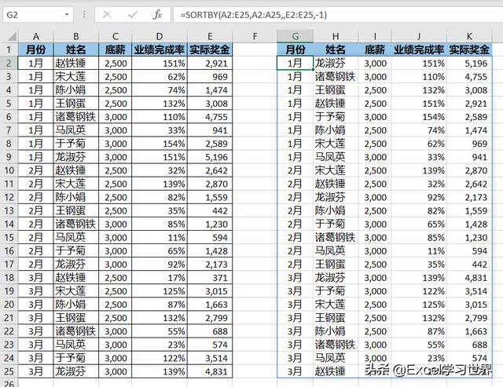Select column C header

[116, 37]
